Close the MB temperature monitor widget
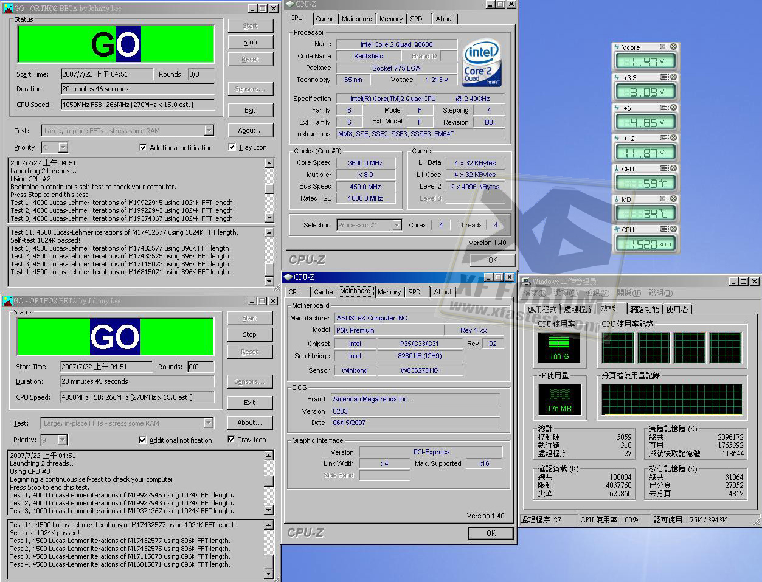762x582 pixels. point(673,199)
